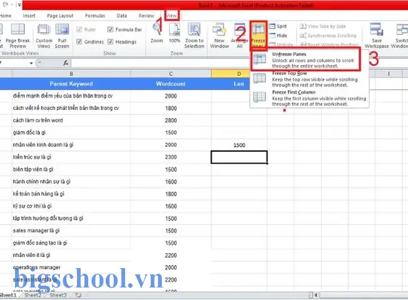Toggle the Formula Bar checkbox

[x=110, y=29]
